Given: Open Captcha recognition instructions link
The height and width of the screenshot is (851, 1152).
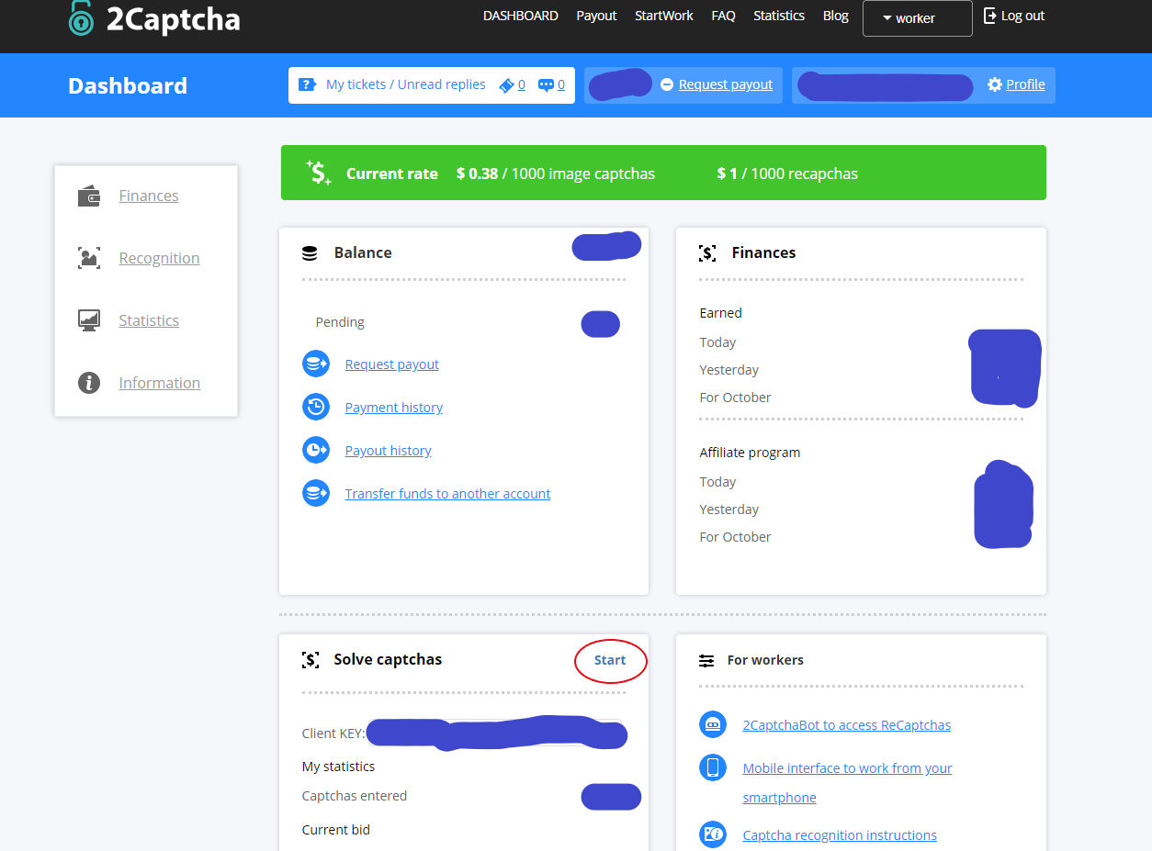Looking at the screenshot, I should tap(840, 835).
